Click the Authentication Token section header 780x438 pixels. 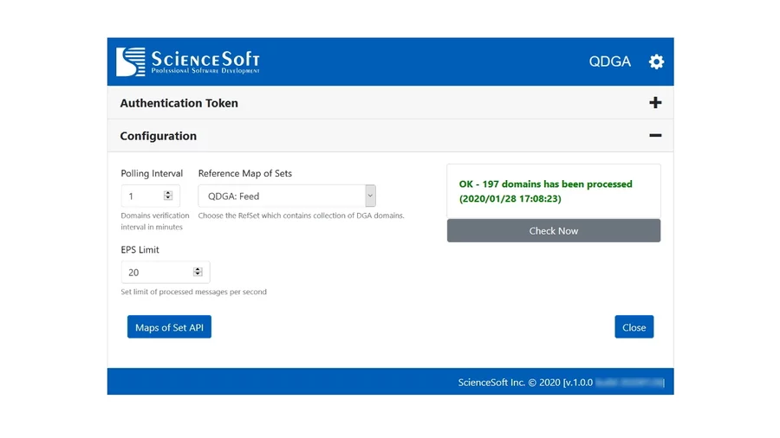tap(179, 103)
